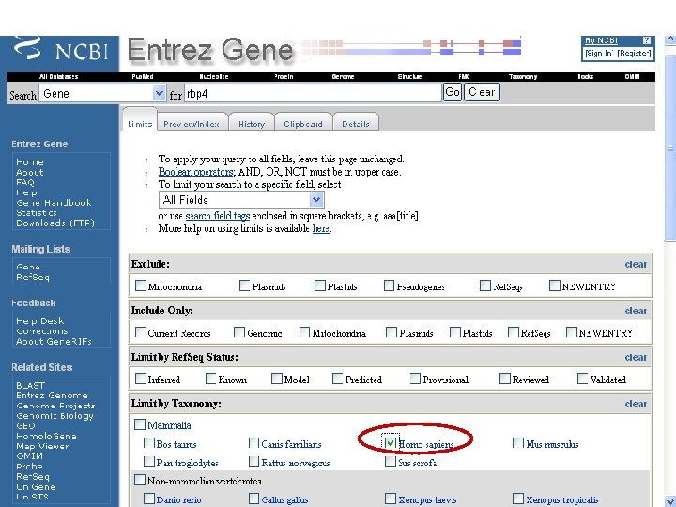
Task: Switch to the Details tab
Action: pos(356,124)
